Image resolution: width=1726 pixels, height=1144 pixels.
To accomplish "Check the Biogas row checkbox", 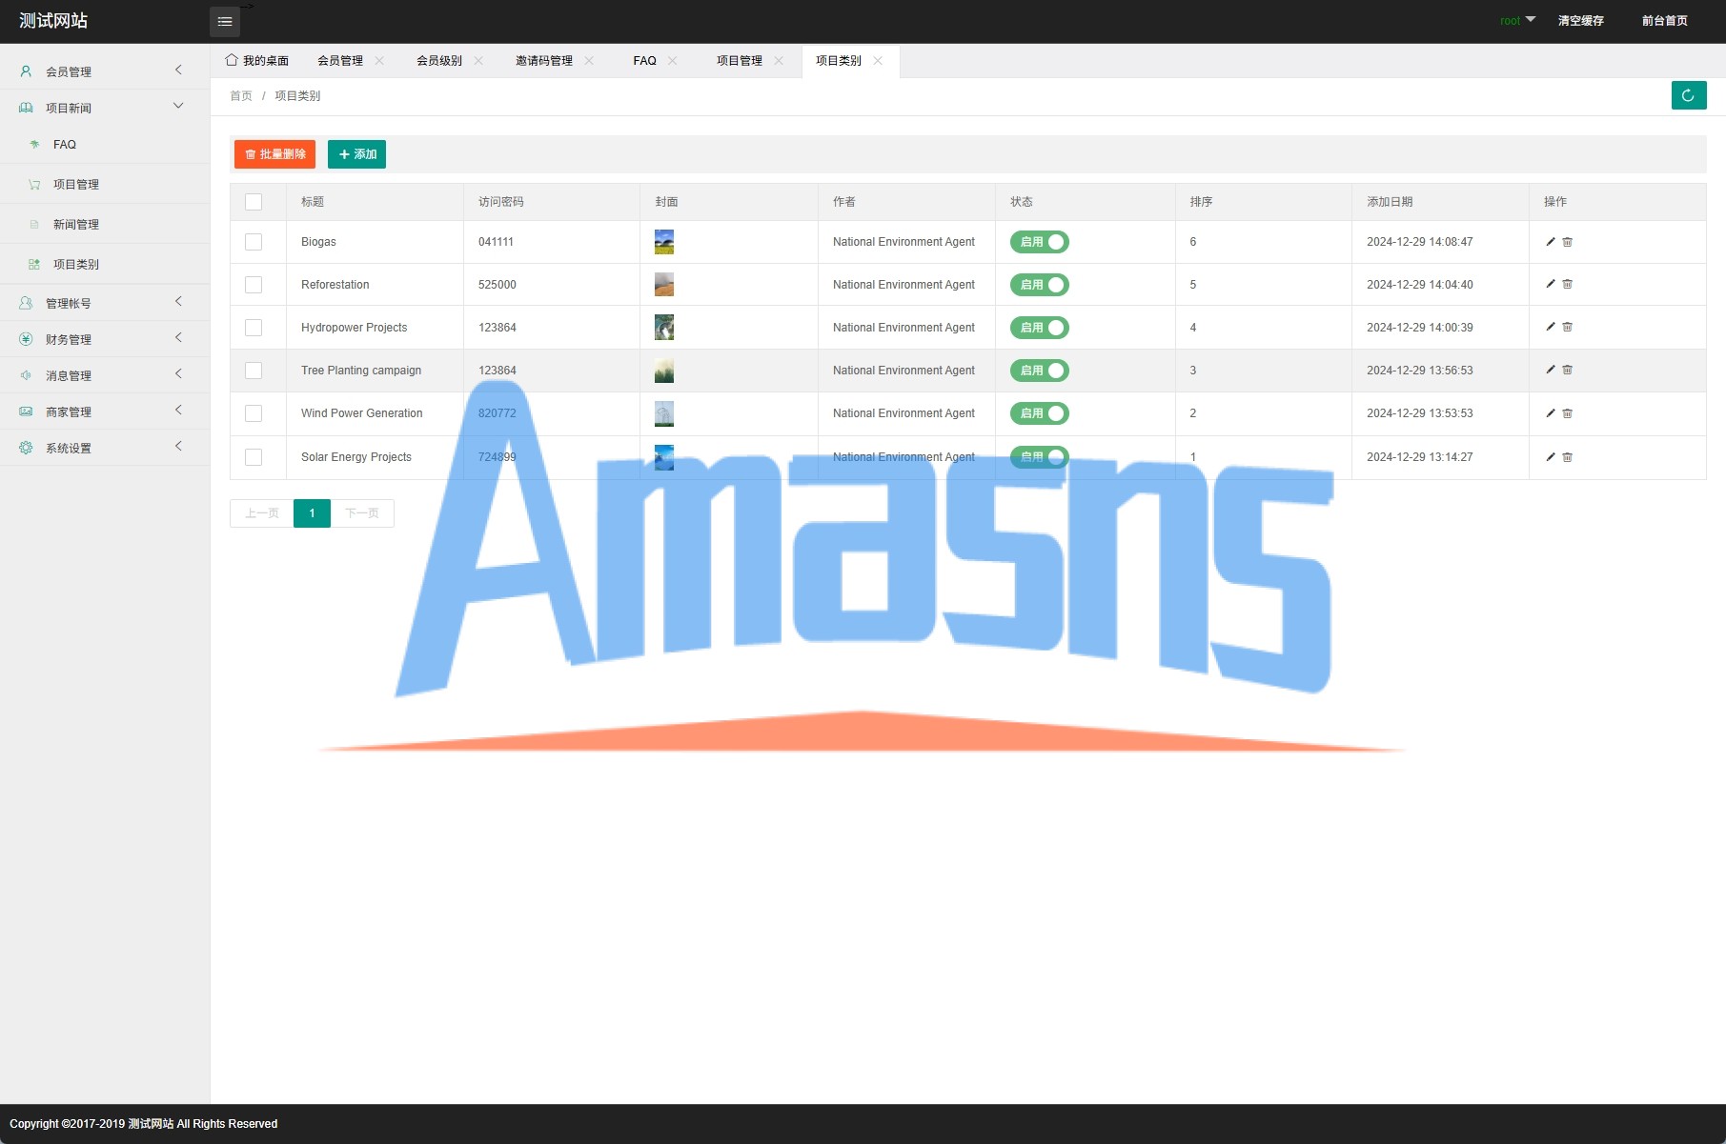I will tap(254, 242).
